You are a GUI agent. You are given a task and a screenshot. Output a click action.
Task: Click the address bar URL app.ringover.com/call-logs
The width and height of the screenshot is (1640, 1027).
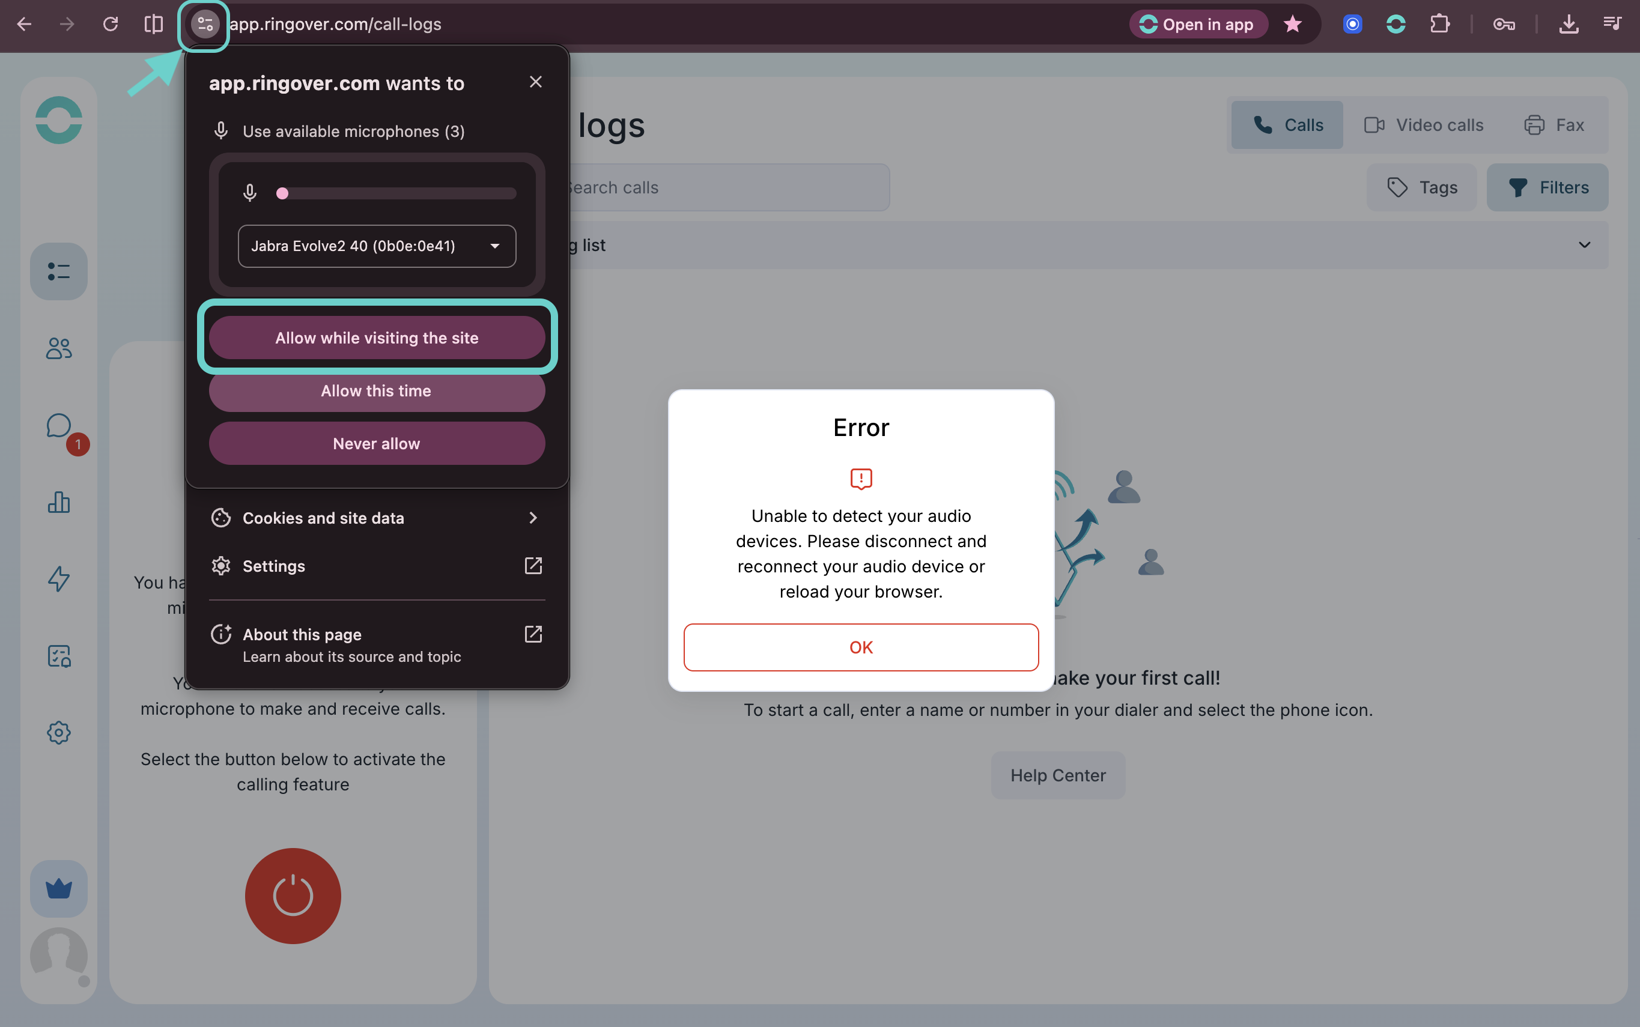click(x=336, y=25)
